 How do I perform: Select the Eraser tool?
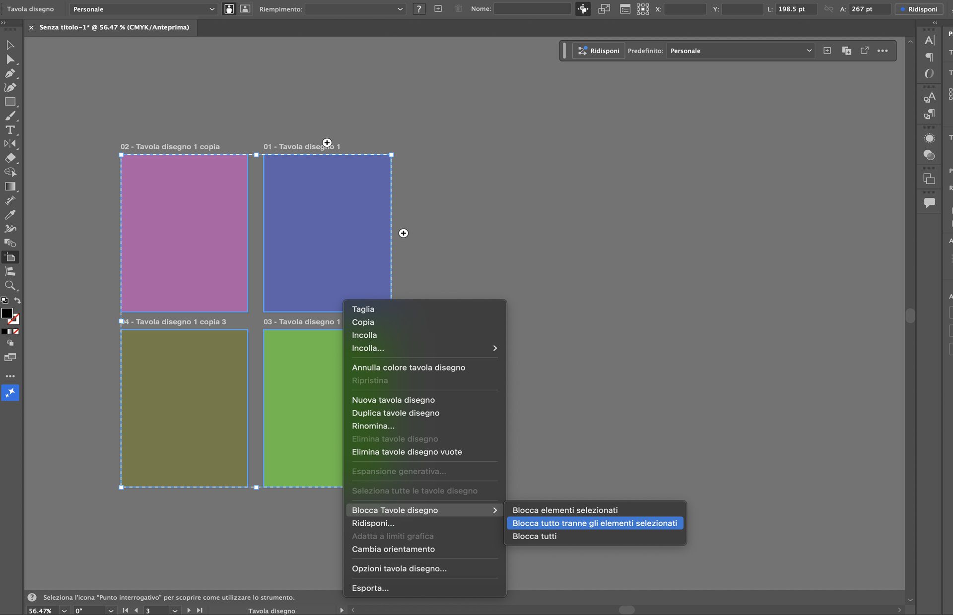pyautogui.click(x=11, y=158)
